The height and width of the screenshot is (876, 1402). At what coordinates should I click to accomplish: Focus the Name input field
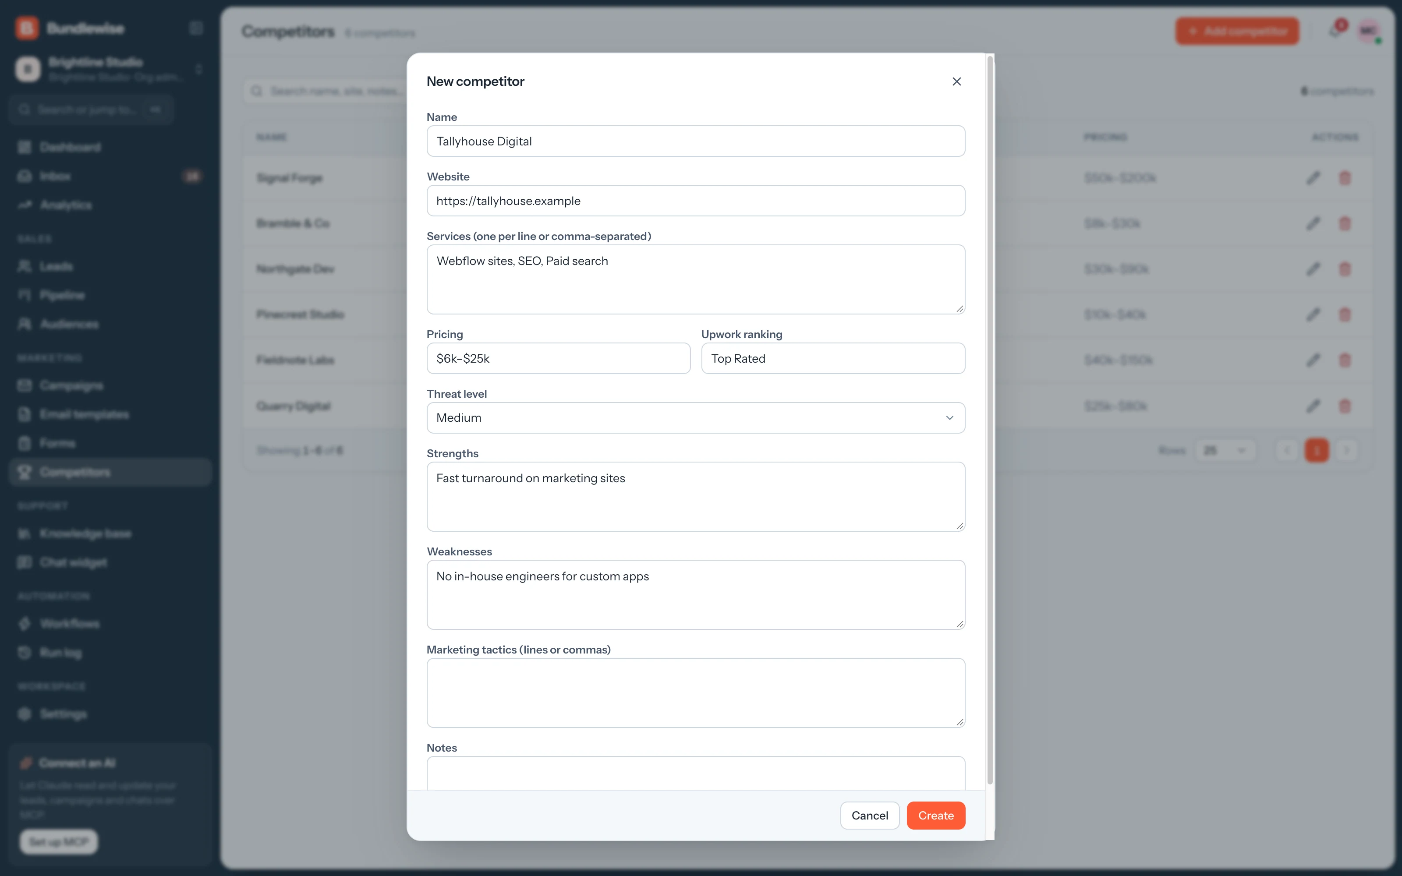tap(695, 141)
